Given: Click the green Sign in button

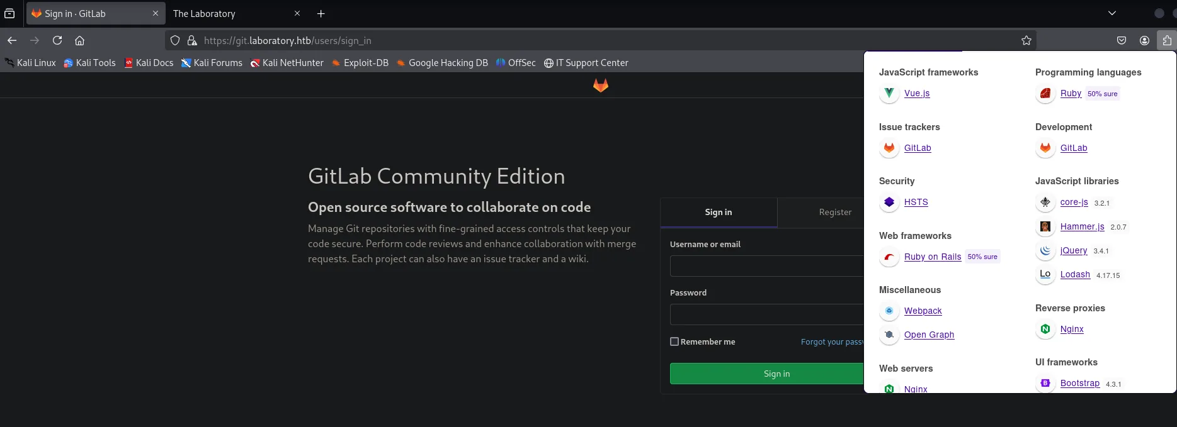Looking at the screenshot, I should 767,374.
